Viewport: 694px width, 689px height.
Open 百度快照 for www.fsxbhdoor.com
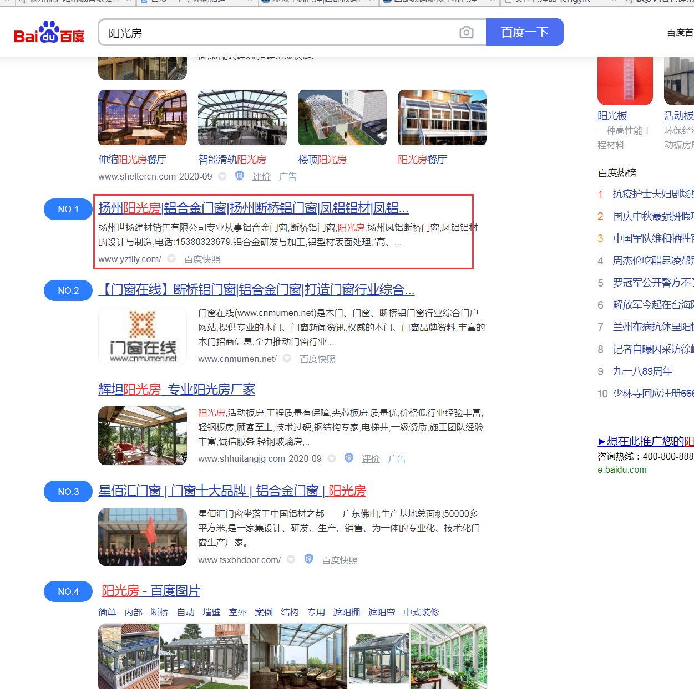click(x=340, y=560)
